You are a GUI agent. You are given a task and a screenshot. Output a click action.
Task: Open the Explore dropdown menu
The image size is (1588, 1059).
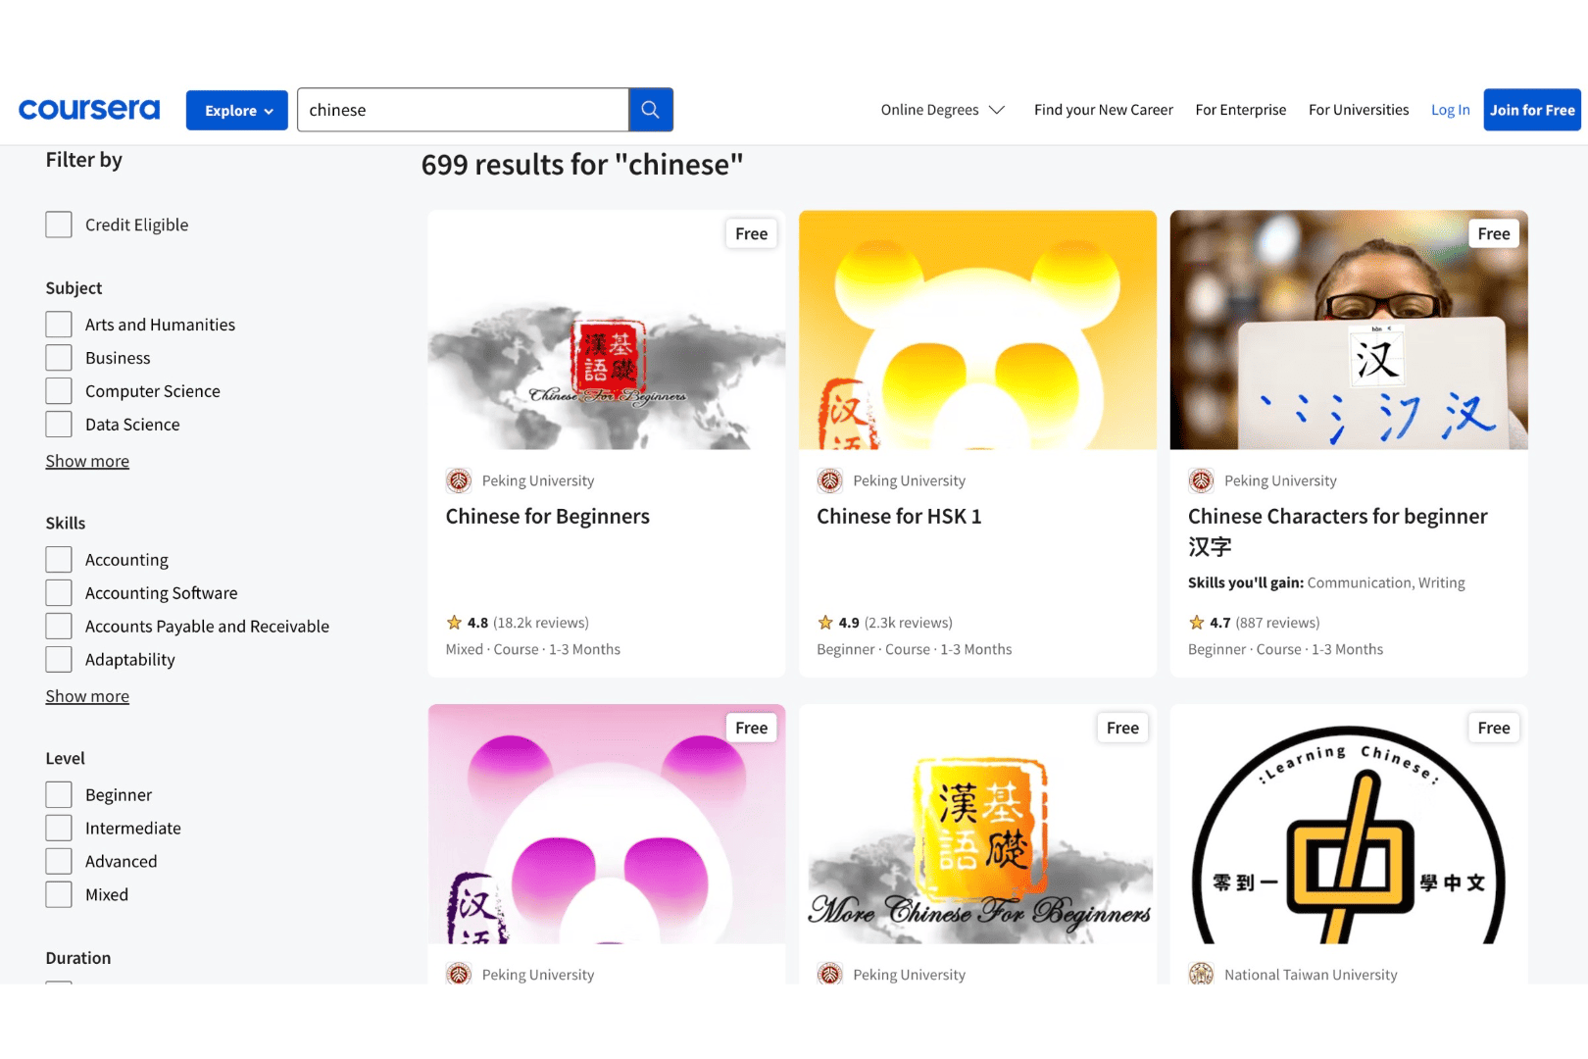(237, 111)
